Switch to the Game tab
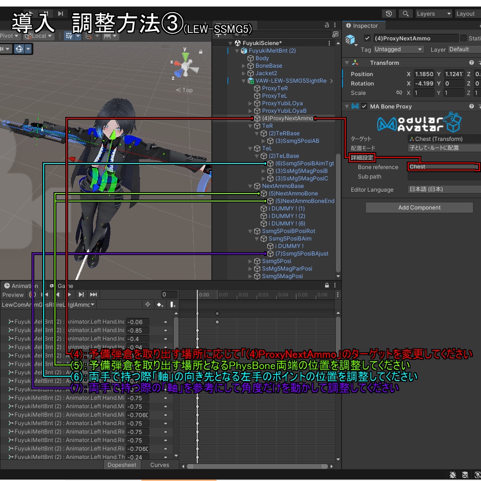This screenshot has height=481, width=481. [62, 286]
